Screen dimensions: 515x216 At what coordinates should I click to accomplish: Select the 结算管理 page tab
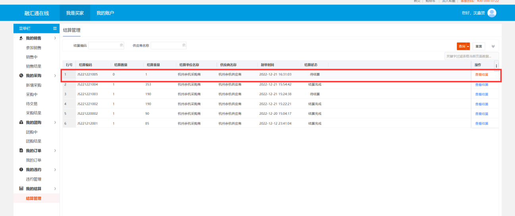click(72, 30)
